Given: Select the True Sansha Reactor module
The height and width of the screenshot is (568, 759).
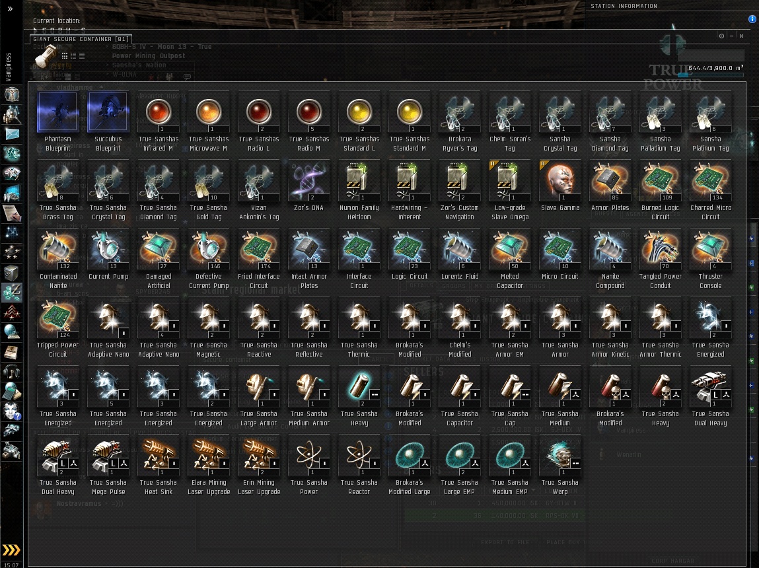Looking at the screenshot, I should 359,466.
